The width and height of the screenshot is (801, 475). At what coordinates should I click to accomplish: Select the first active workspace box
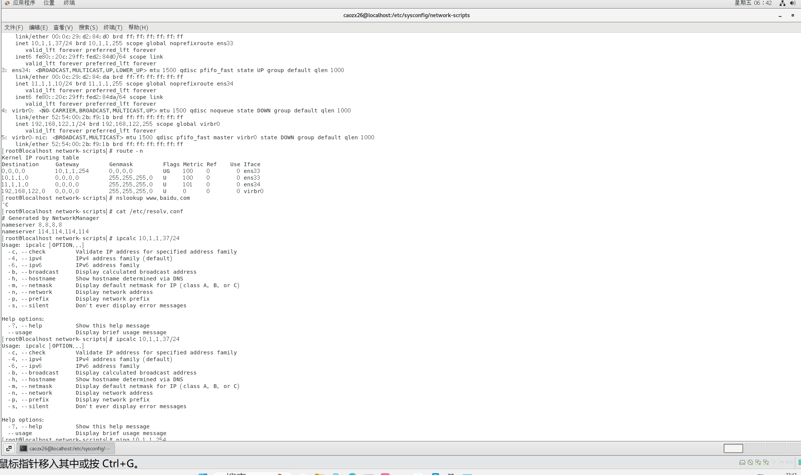(733, 448)
